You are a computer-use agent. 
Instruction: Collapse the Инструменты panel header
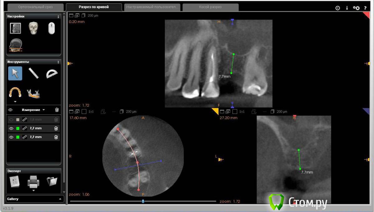(x=58, y=62)
